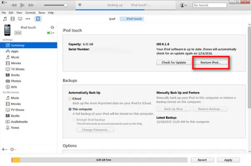The height and width of the screenshot is (166, 251).
Task: Click the Restore Backup button
Action: [210, 109]
